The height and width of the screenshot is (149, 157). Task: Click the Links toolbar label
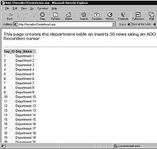(x=122, y=24)
